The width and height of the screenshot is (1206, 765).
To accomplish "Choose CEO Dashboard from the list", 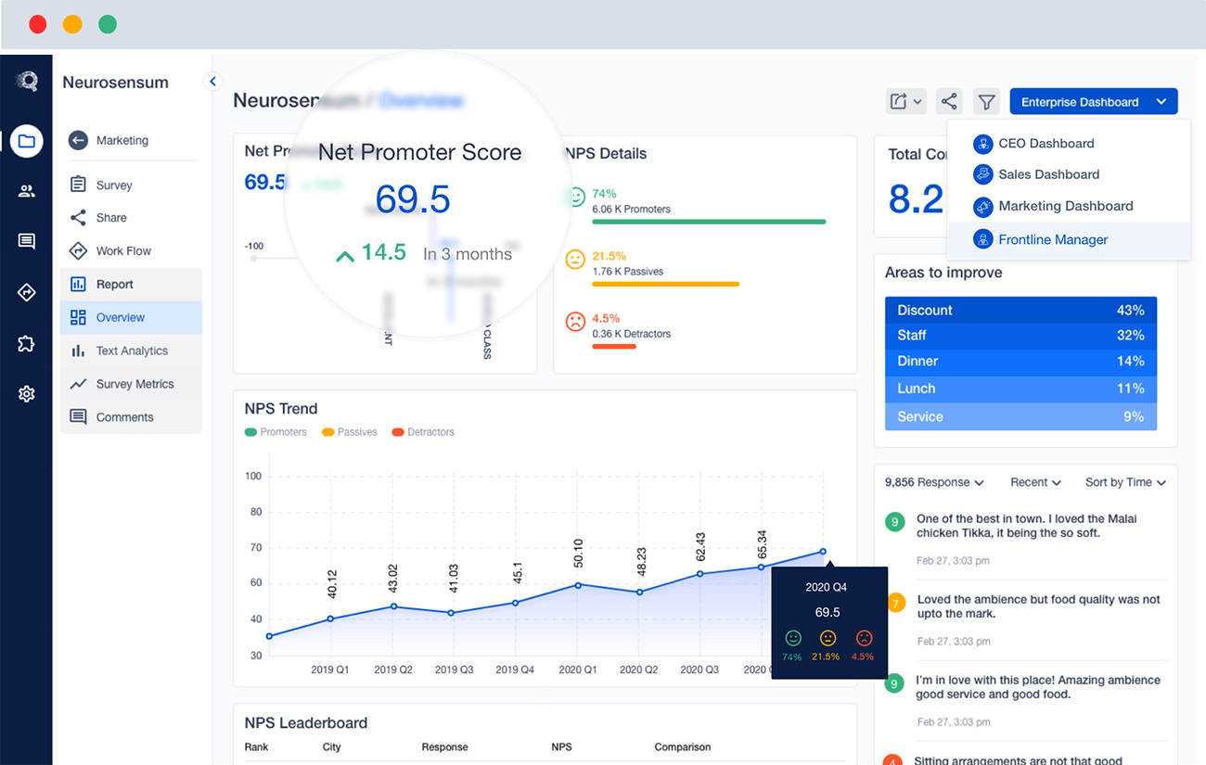I will [1069, 144].
